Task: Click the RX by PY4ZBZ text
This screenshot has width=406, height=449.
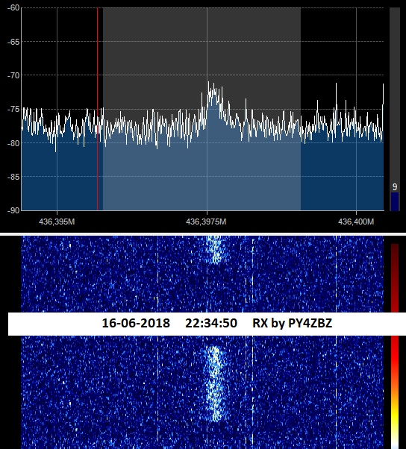Action: pos(293,323)
